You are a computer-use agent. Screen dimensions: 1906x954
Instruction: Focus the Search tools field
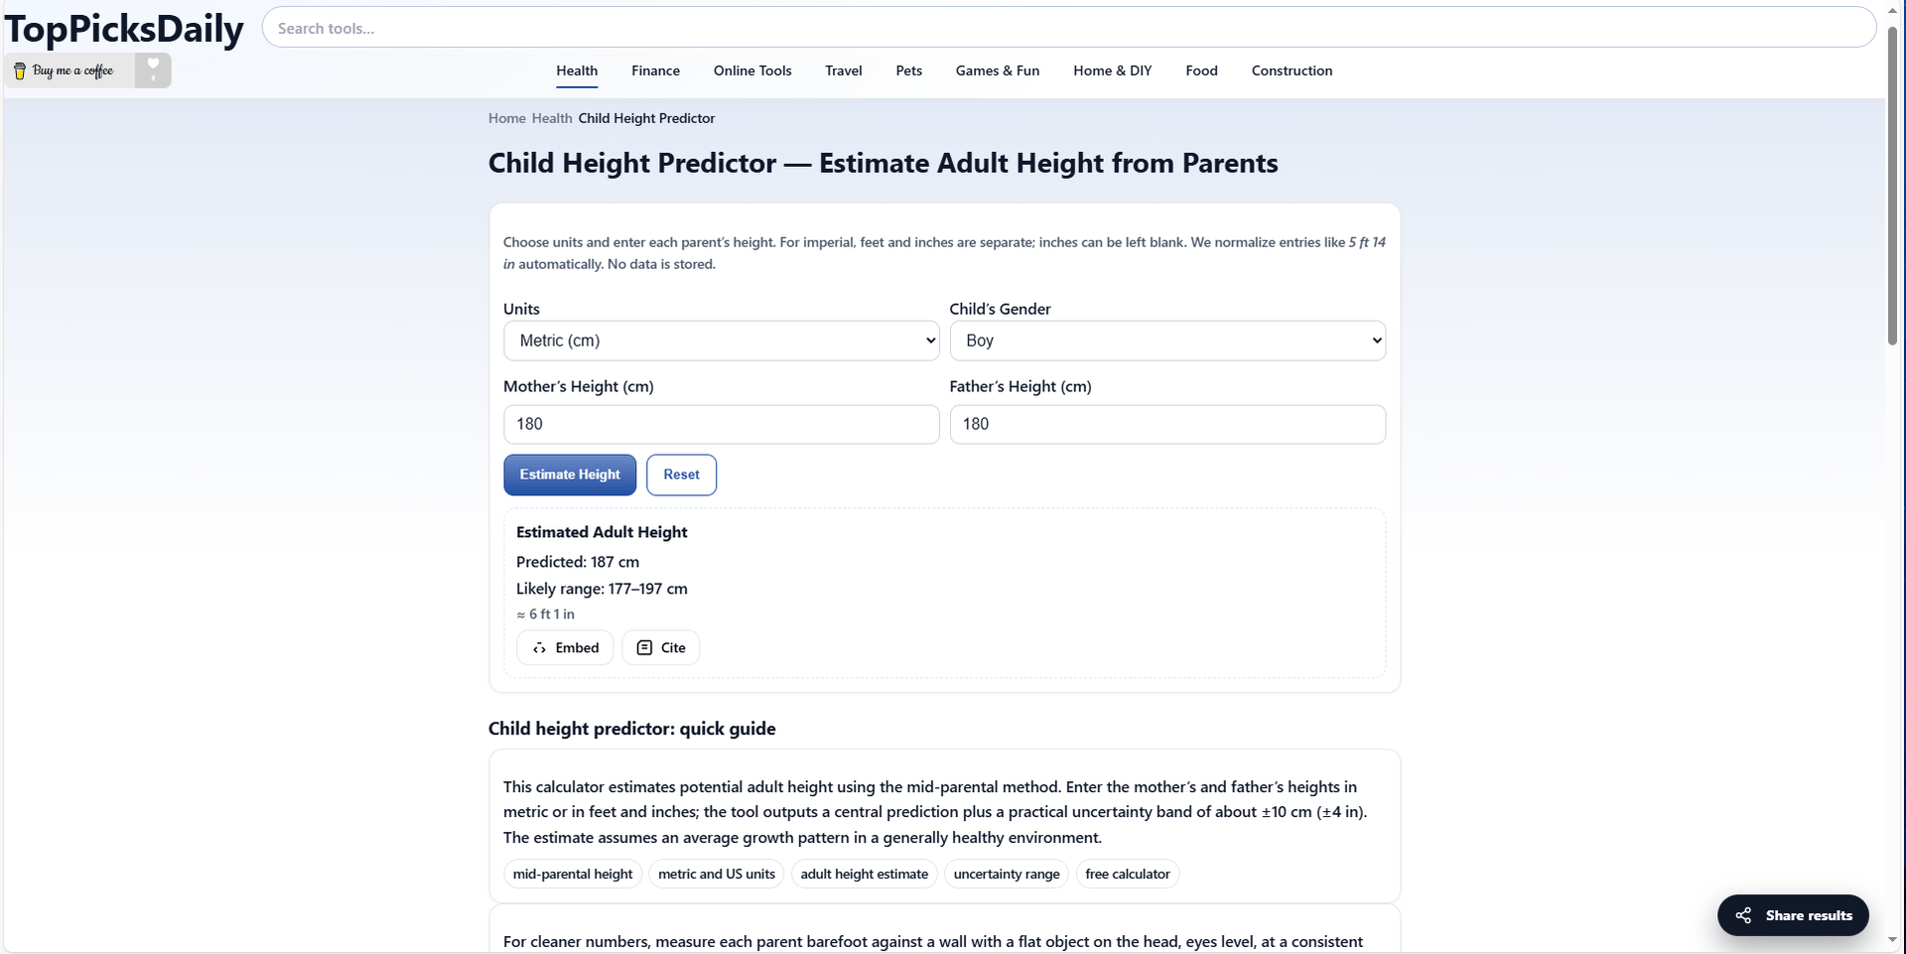[x=1068, y=28]
